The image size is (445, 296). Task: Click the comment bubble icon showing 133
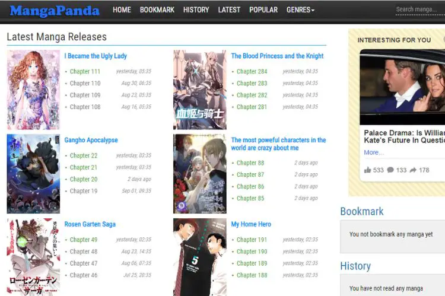point(390,170)
